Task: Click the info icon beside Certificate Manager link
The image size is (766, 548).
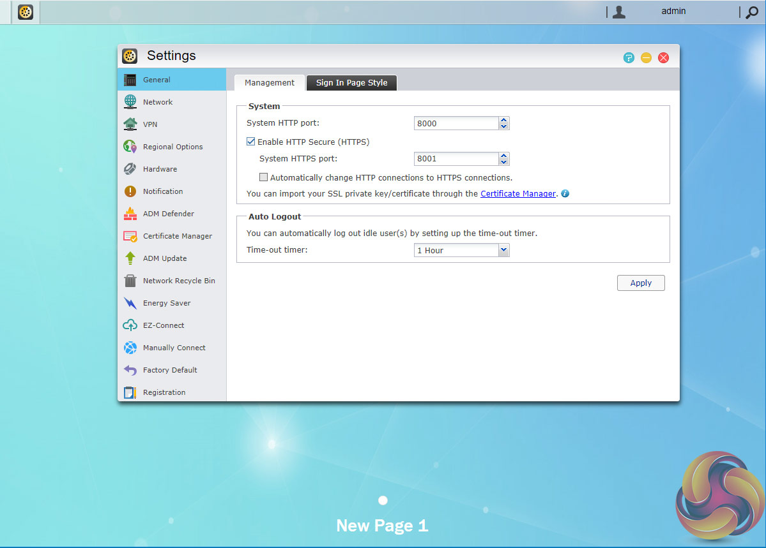Action: point(565,194)
